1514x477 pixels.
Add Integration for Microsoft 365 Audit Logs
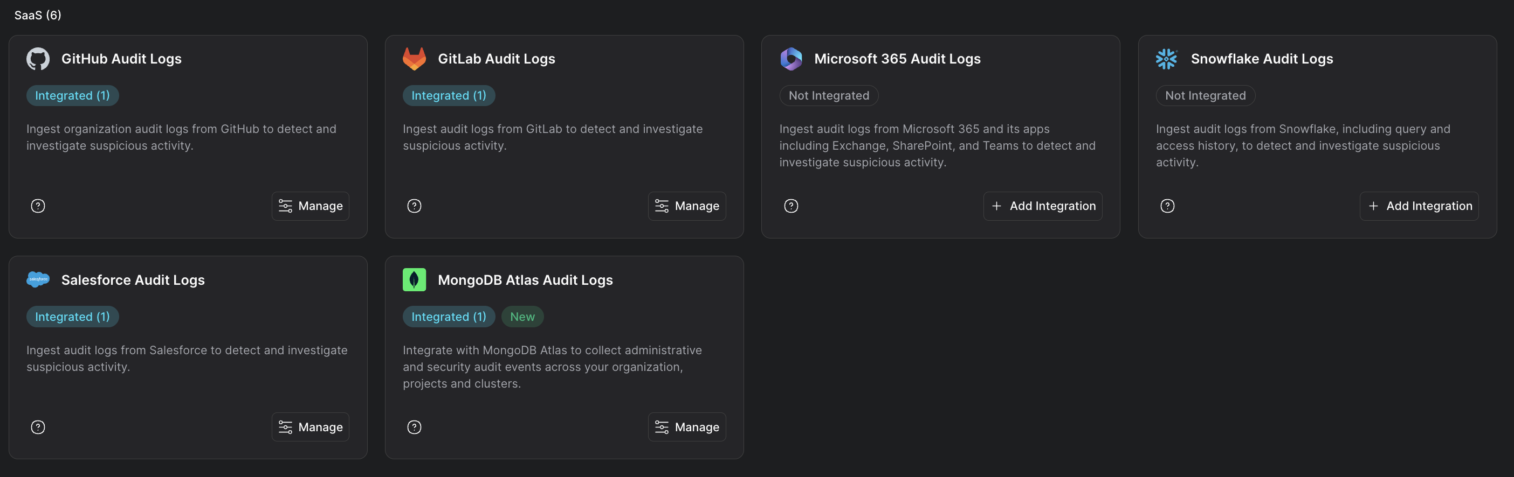coord(1043,206)
